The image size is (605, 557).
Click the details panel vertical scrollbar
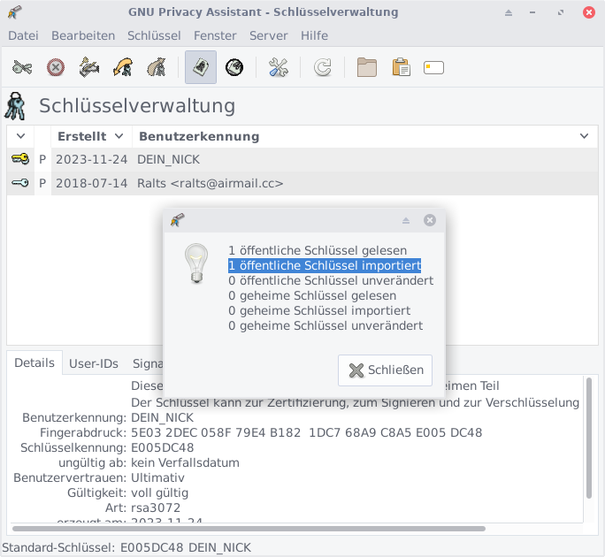click(x=589, y=433)
